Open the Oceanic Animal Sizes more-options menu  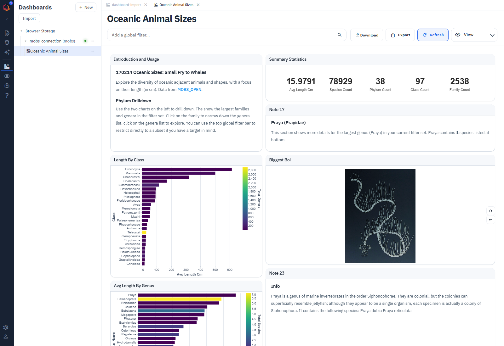coord(93,51)
